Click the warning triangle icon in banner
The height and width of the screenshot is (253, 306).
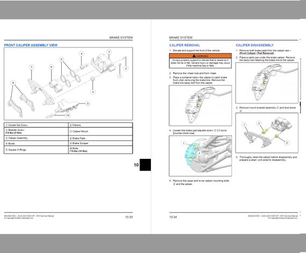coord(194,56)
